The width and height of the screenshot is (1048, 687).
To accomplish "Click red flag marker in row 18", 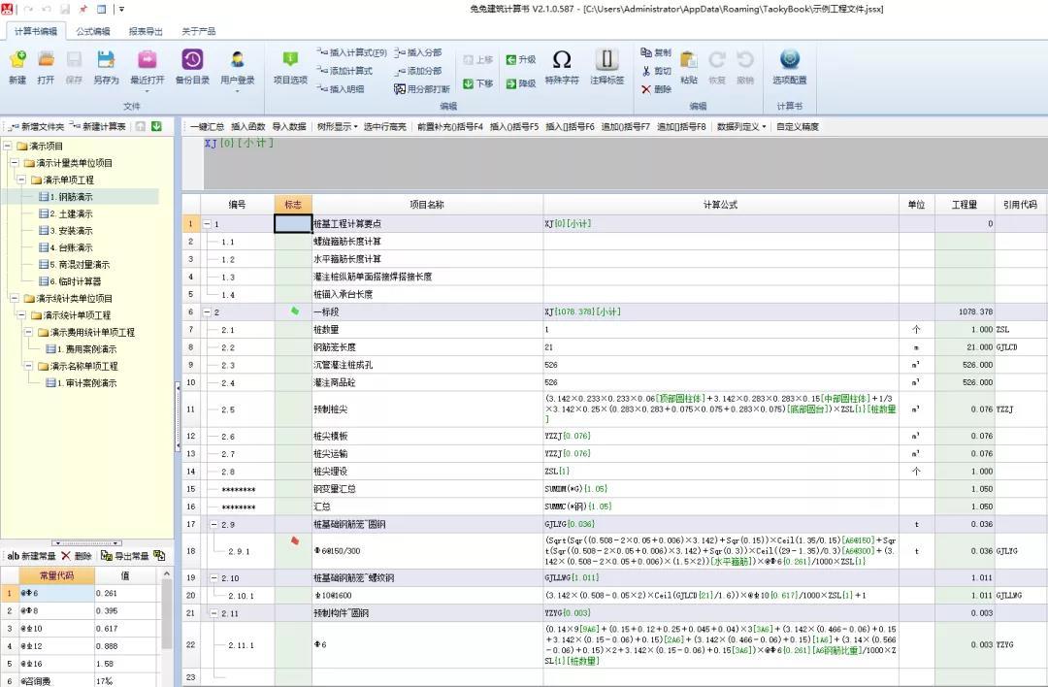I will tap(295, 540).
